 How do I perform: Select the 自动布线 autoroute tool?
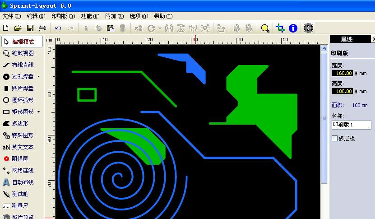[22, 182]
